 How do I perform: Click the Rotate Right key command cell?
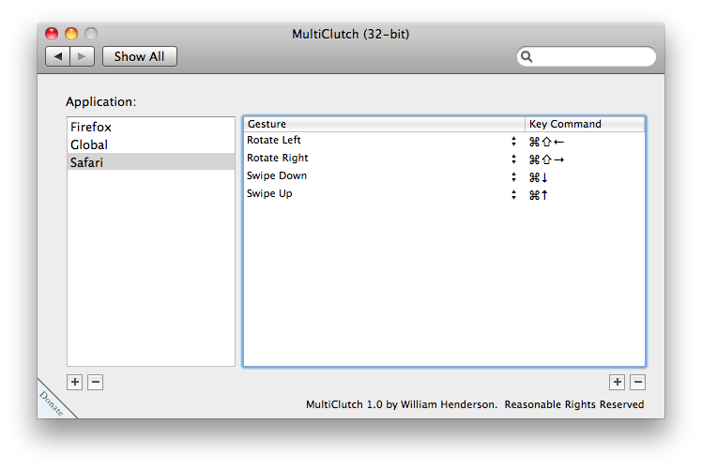(585, 159)
